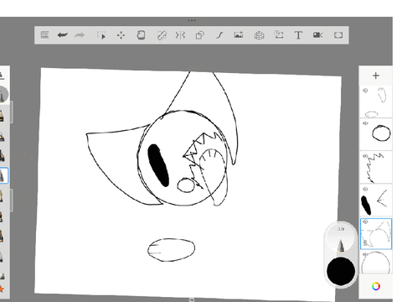Hide the zigzag teeth layer
Viewport: 402px width, 302px height.
pos(365,156)
